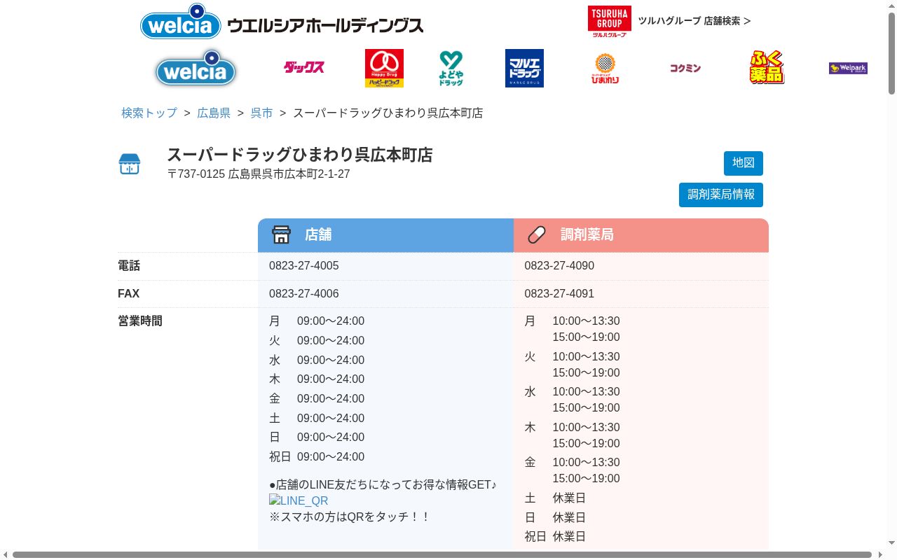The height and width of the screenshot is (560, 897).
Task: Select the pharmacy FAX number 0823-27-4091
Action: (x=559, y=294)
